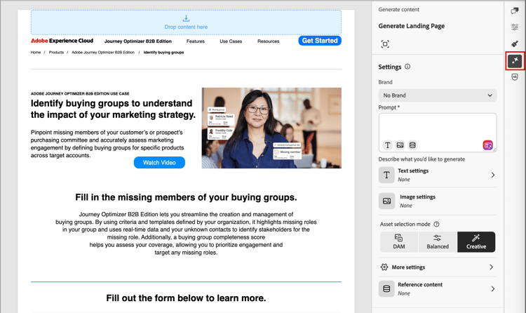Click the heading 'Fill in the missing members'

[186, 197]
